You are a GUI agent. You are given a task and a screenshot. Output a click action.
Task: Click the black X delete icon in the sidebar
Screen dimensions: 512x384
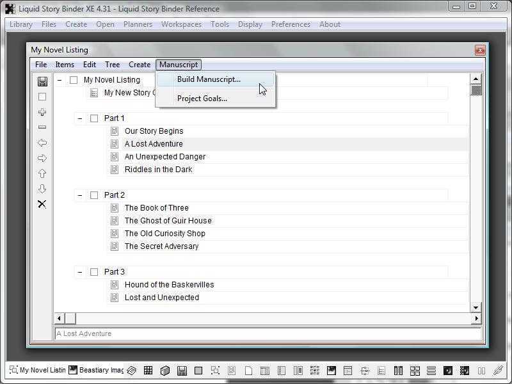click(x=42, y=204)
